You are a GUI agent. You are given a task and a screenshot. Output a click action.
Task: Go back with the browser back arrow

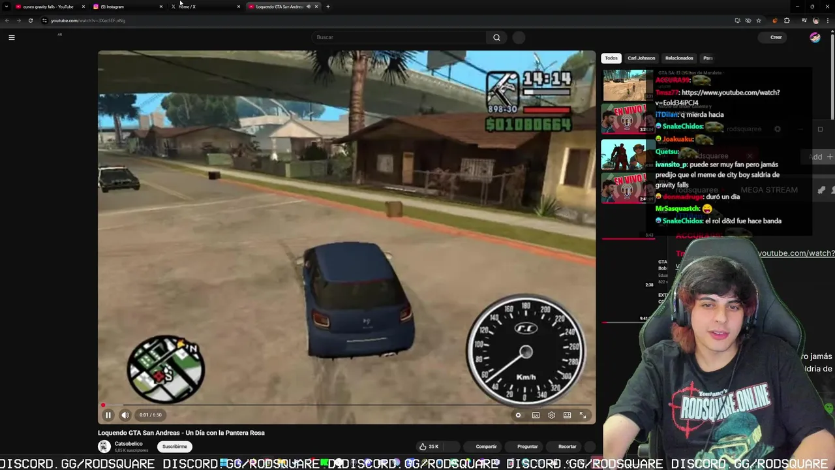[7, 20]
